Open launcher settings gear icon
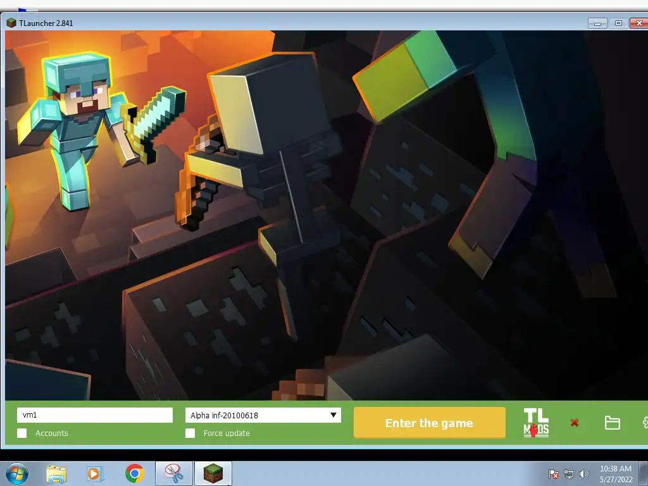 (x=645, y=423)
